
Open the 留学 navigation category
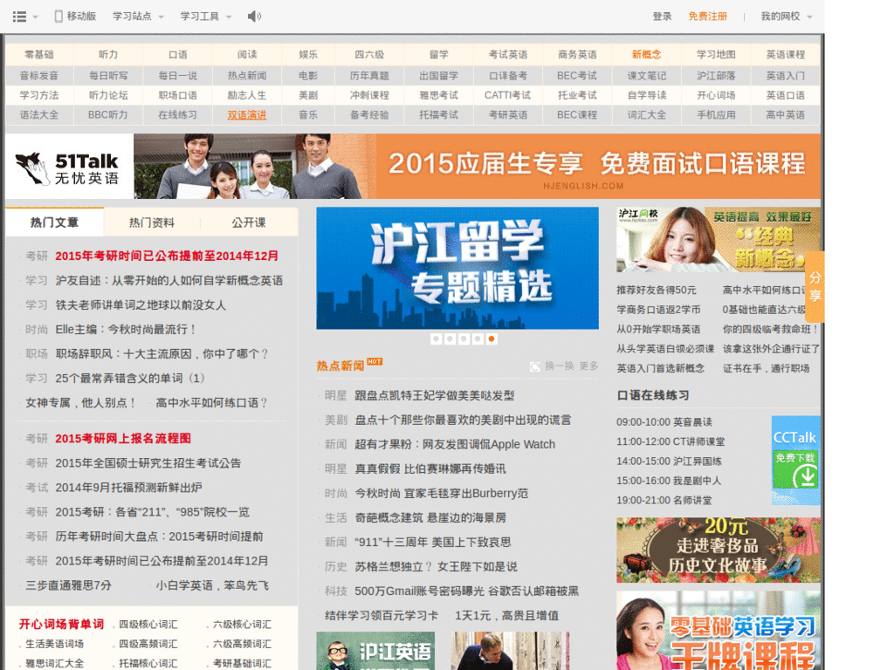point(439,55)
